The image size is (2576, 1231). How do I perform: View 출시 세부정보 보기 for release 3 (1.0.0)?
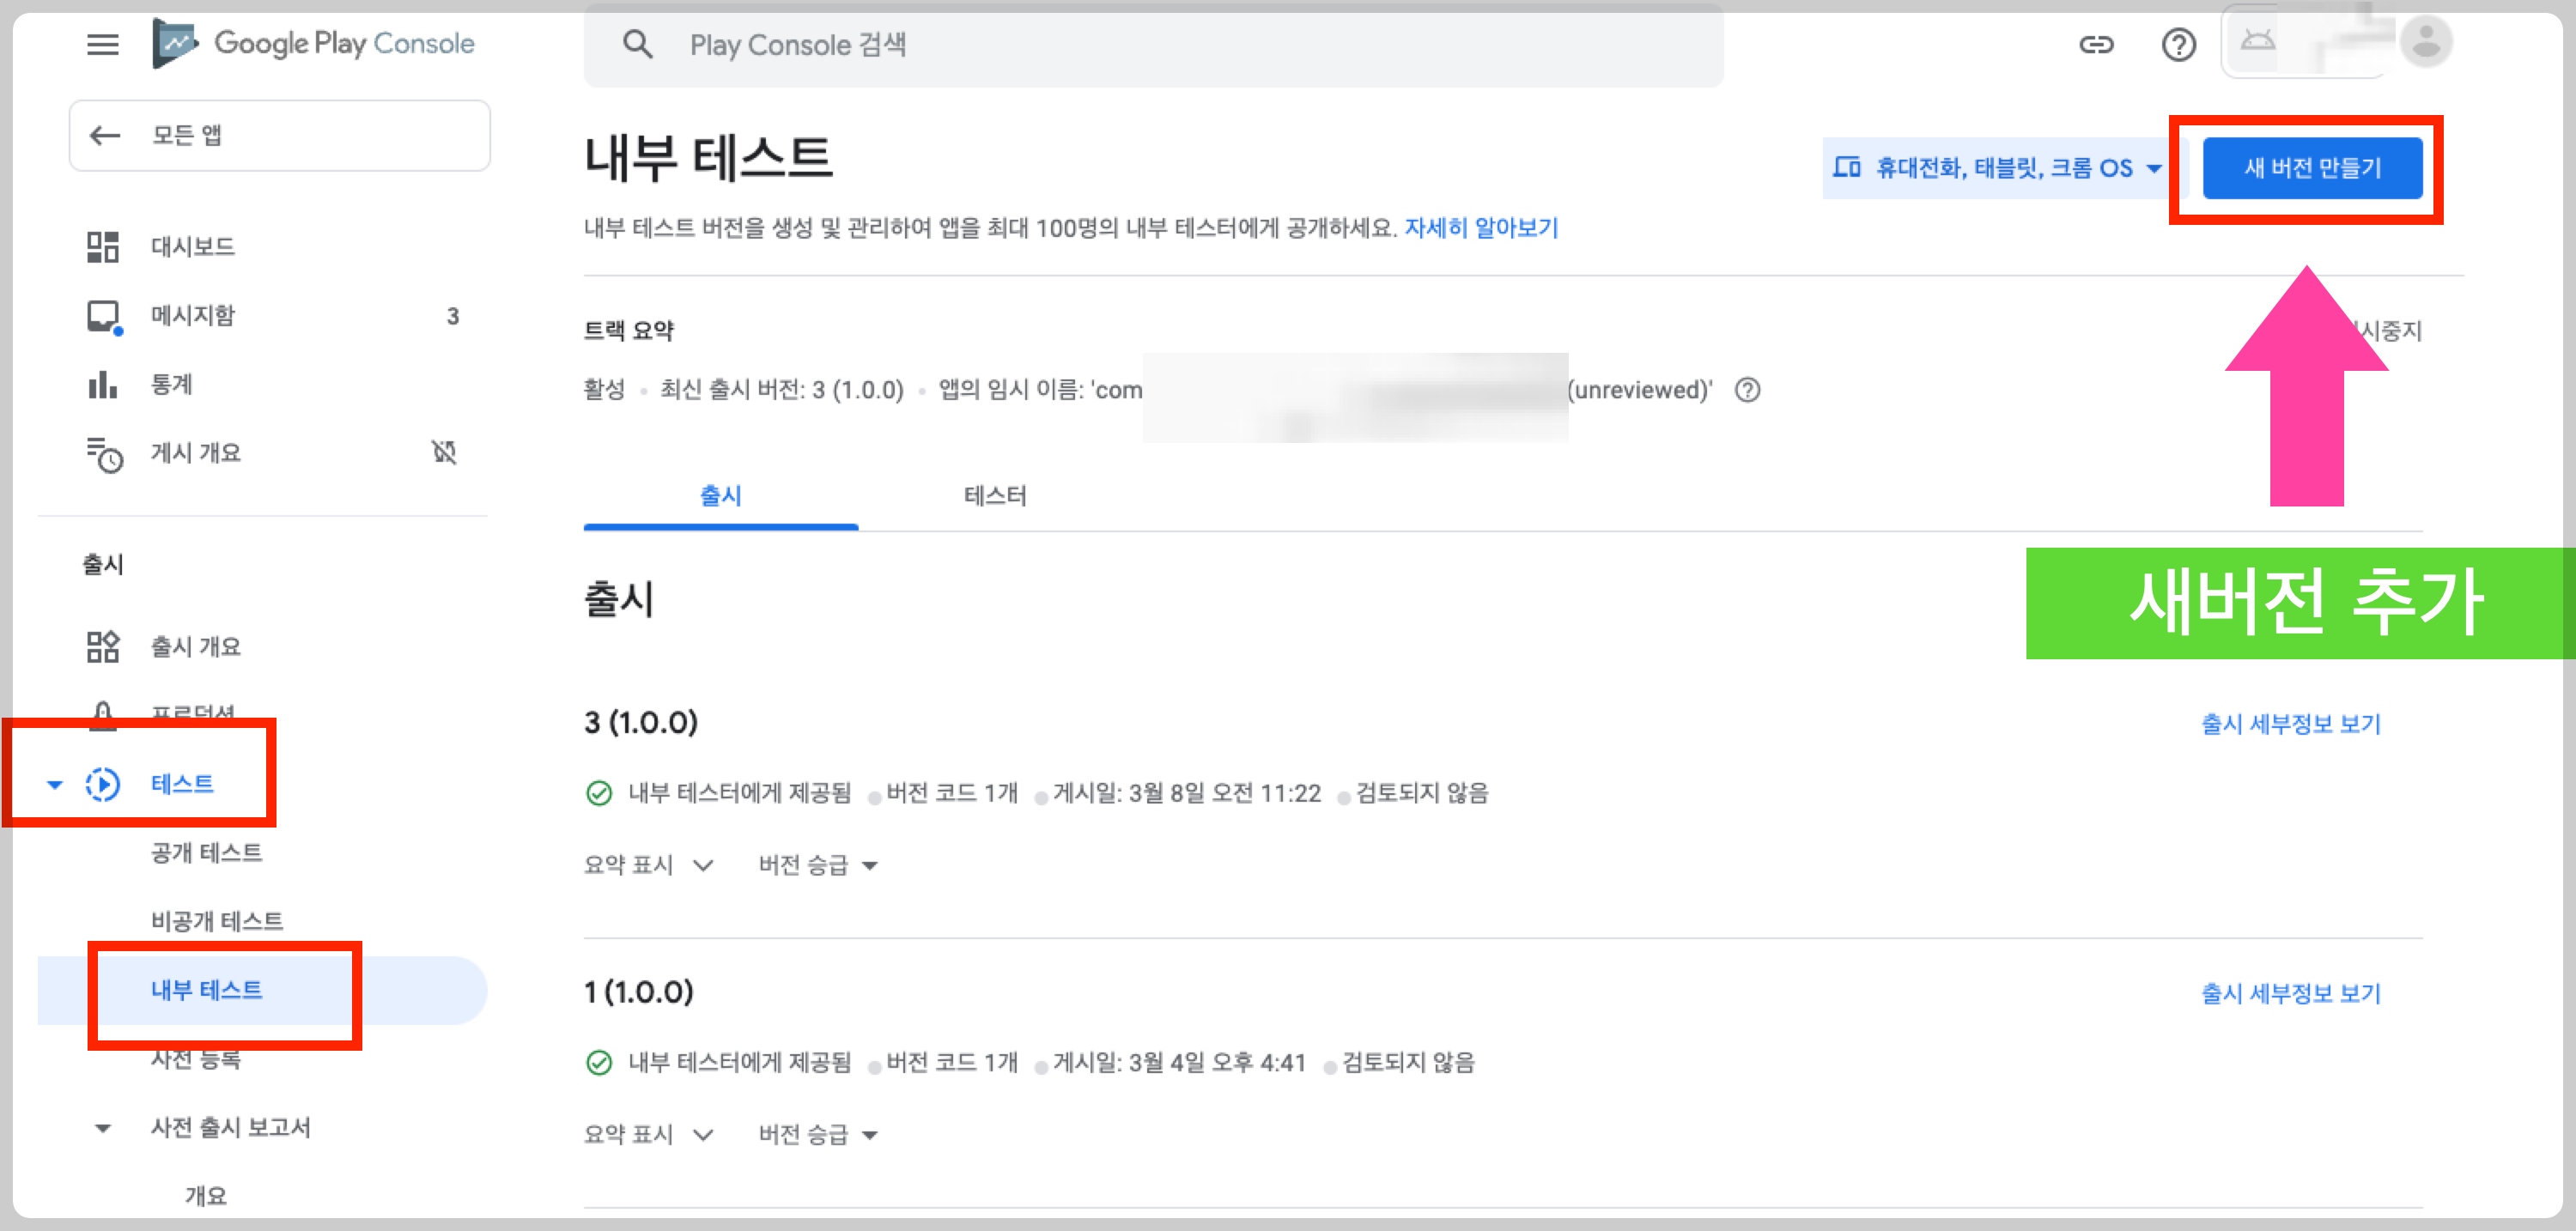pos(2290,724)
